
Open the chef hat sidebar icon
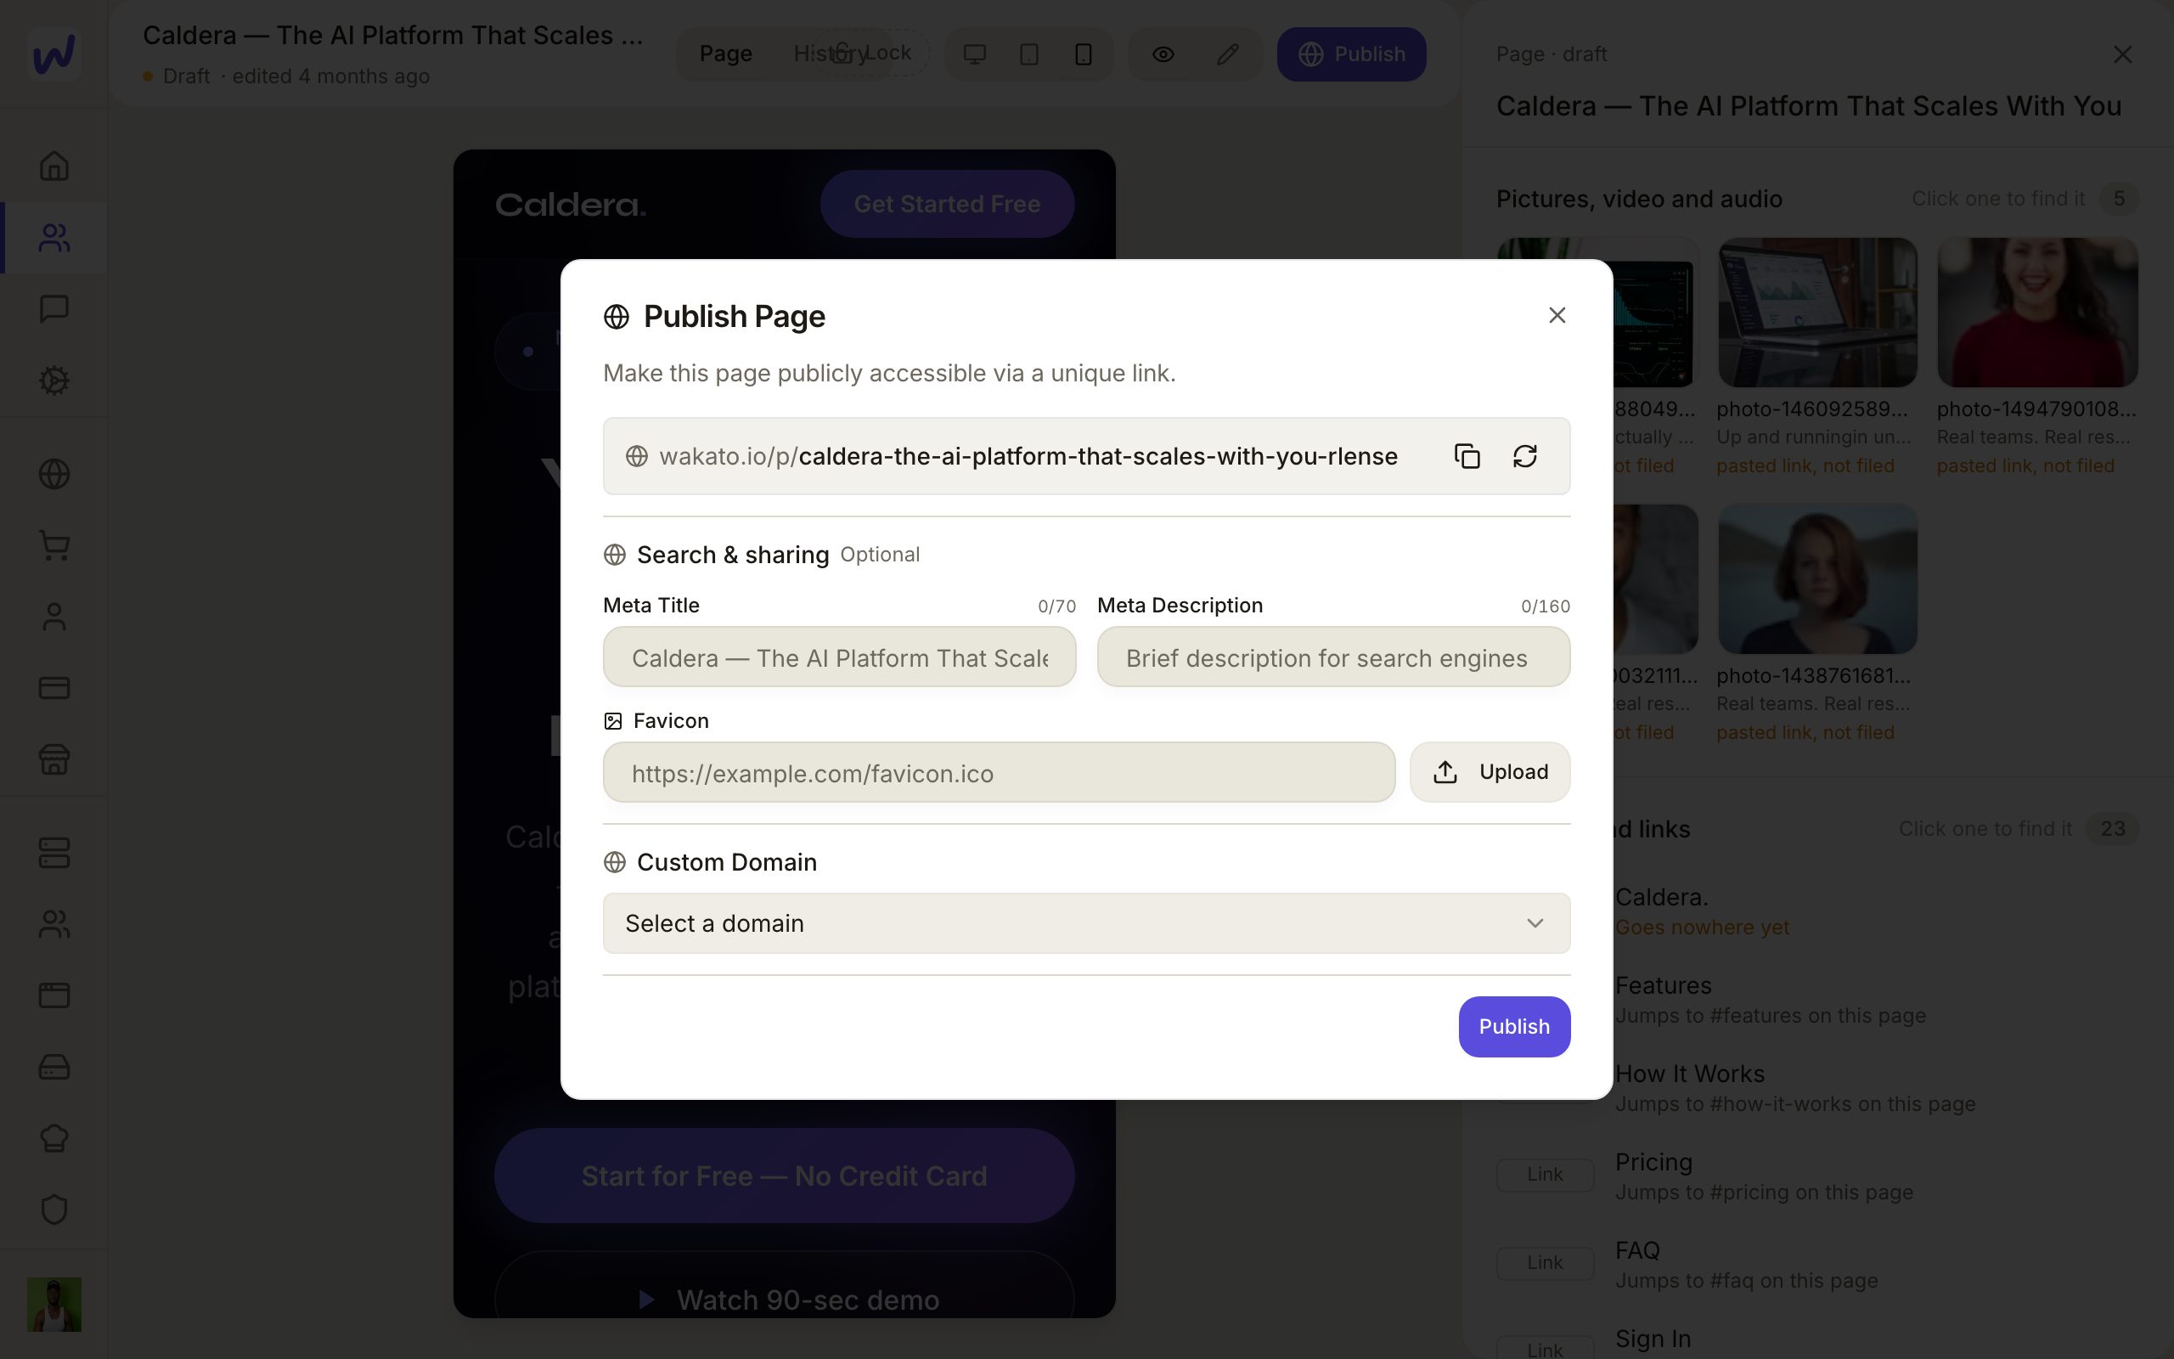54,1138
